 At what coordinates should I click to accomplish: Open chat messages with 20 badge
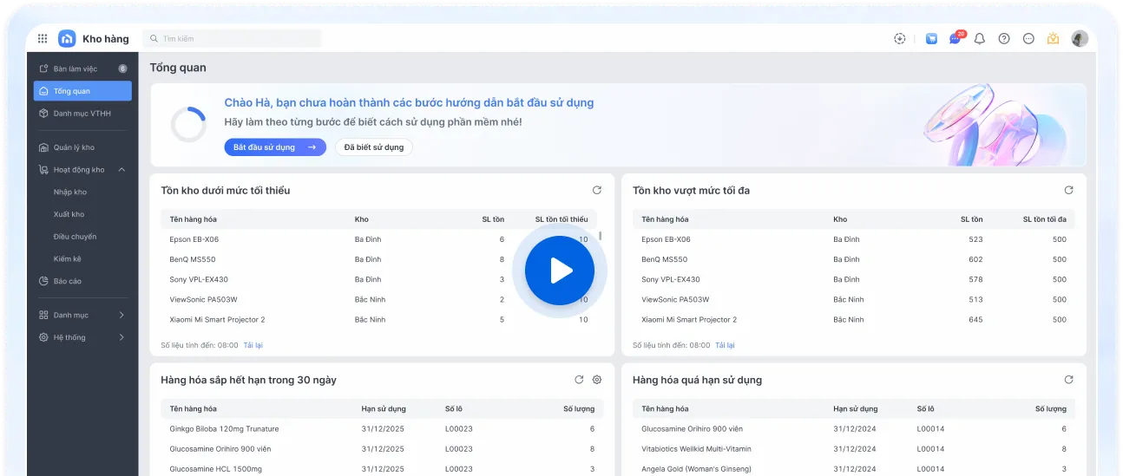[956, 39]
